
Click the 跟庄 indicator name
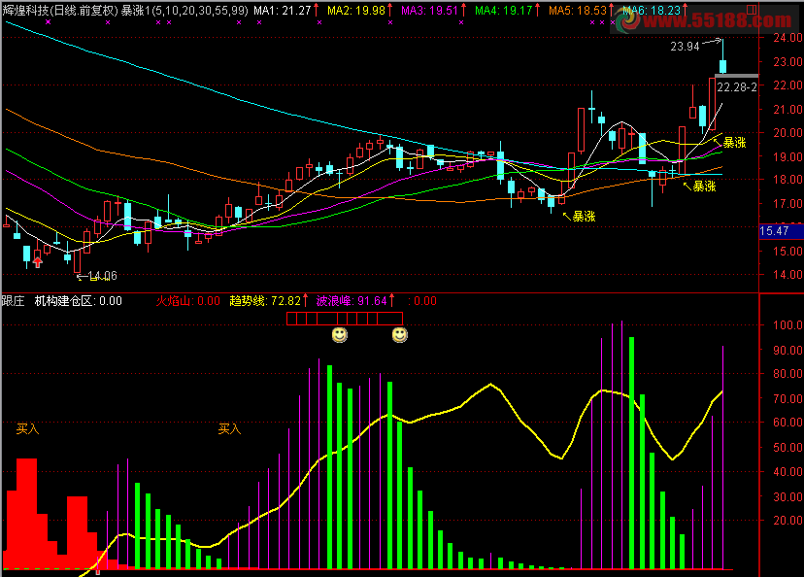click(x=13, y=301)
